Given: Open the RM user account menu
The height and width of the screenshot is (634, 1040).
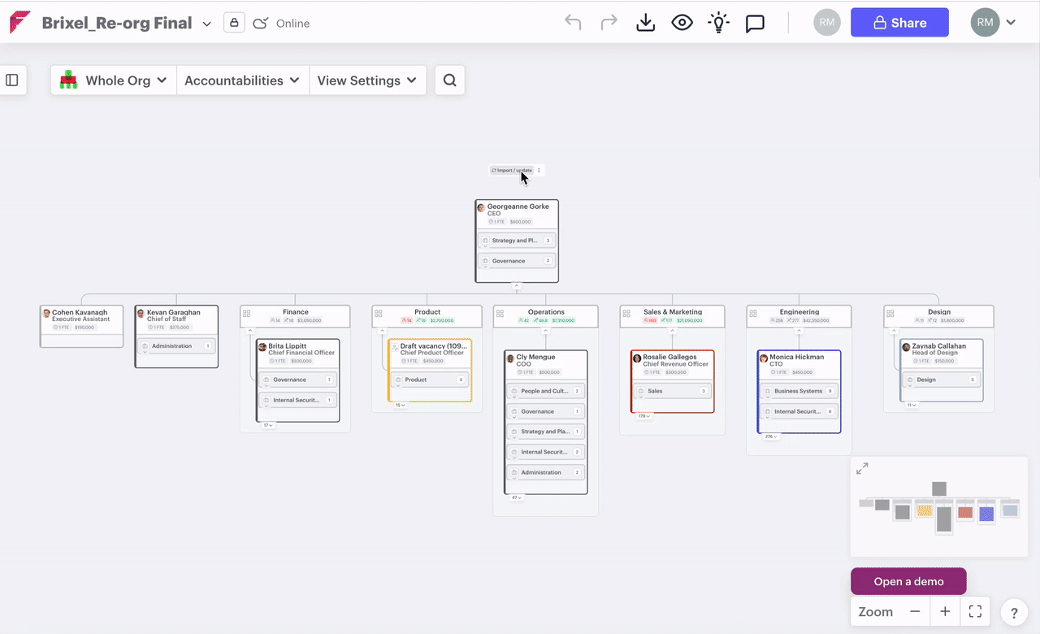Looking at the screenshot, I should [x=994, y=23].
